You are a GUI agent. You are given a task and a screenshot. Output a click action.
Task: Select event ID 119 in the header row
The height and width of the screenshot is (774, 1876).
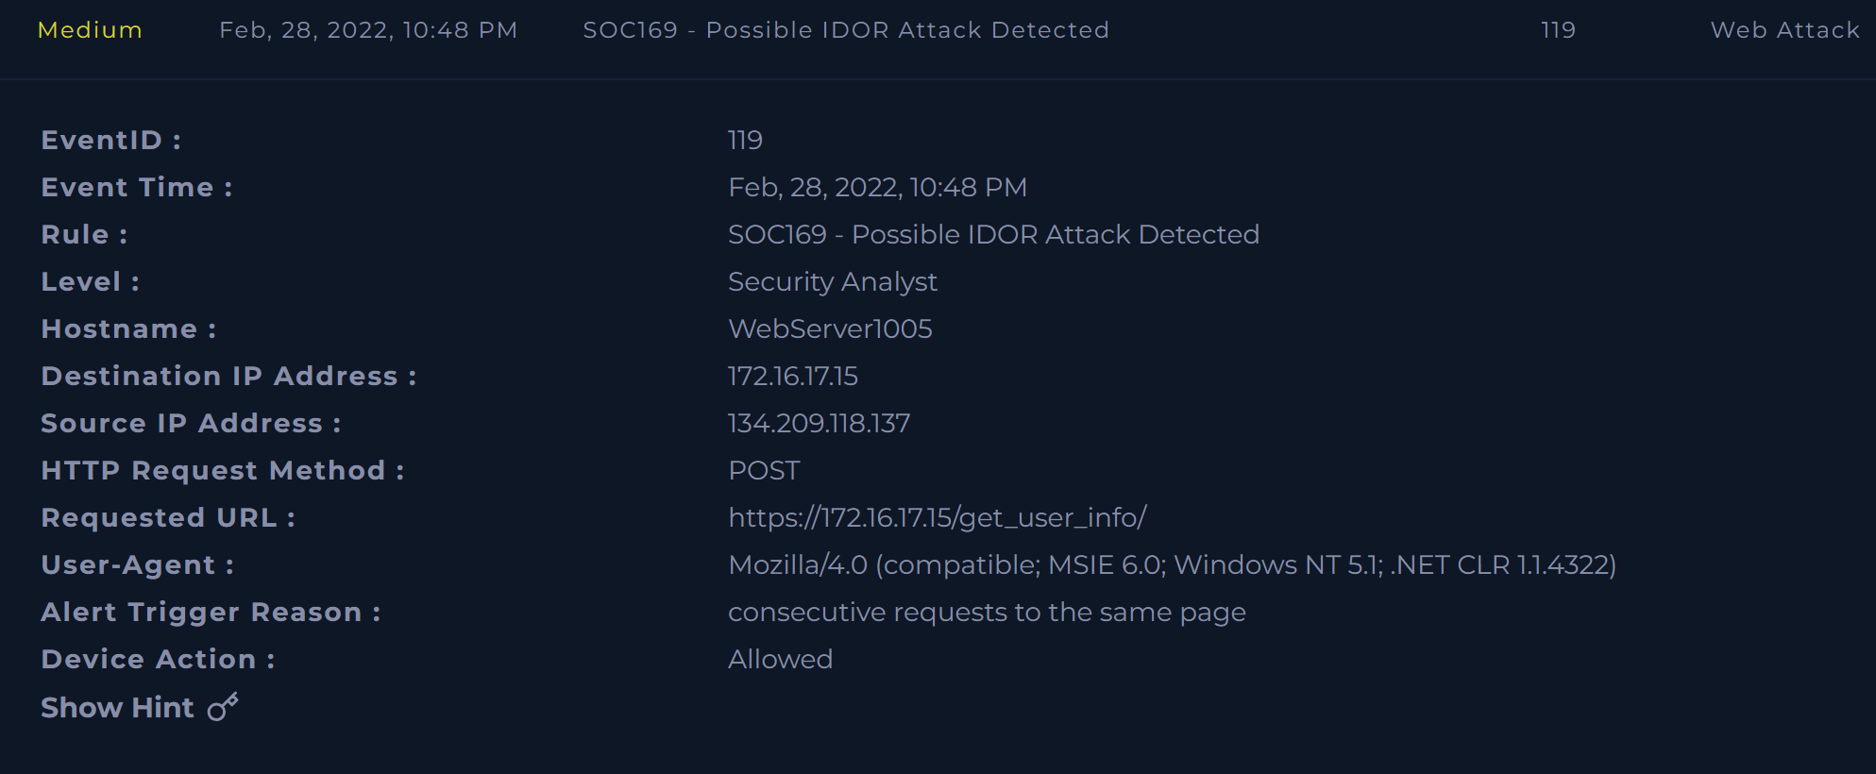(x=1558, y=30)
